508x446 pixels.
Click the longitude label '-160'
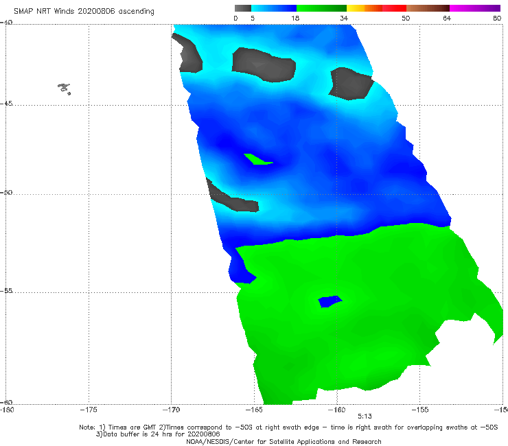coord(336,410)
